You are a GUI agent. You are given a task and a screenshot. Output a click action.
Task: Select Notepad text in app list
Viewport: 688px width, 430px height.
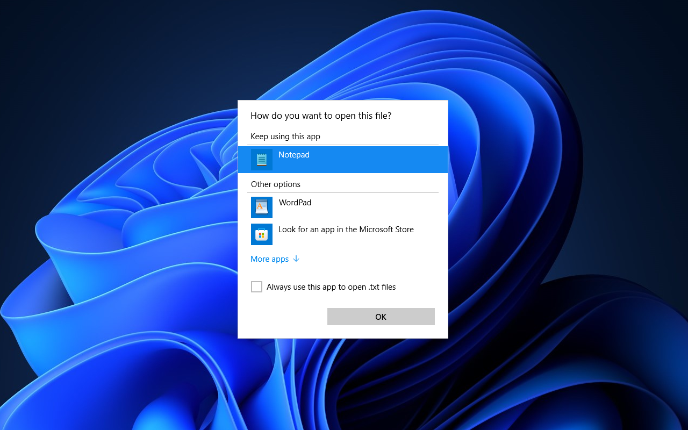pyautogui.click(x=294, y=155)
